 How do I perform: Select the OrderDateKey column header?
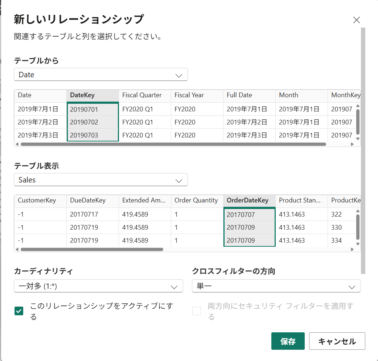(x=249, y=200)
